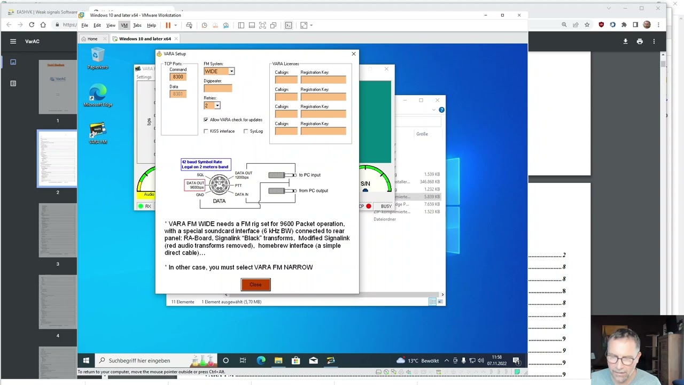Open the browser Extensions puzzle icon
This screenshot has width=684, height=385.
pos(624,25)
